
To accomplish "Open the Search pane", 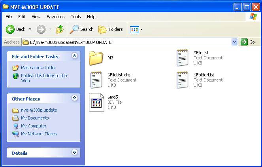I will tap(81, 29).
